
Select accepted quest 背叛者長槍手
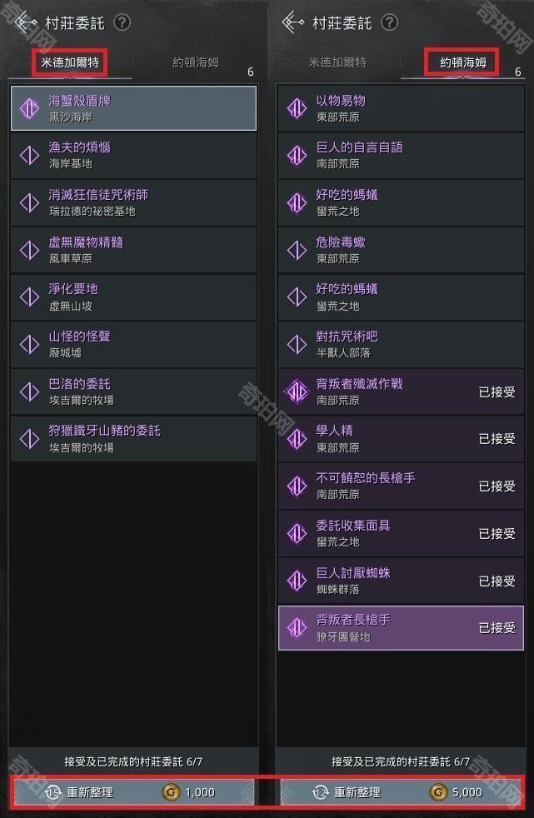click(x=401, y=628)
